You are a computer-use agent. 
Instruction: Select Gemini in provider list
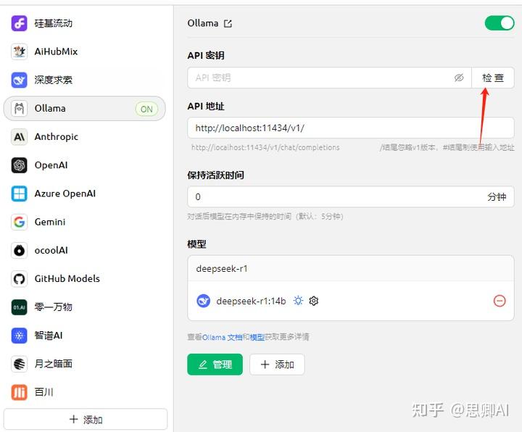[85, 222]
